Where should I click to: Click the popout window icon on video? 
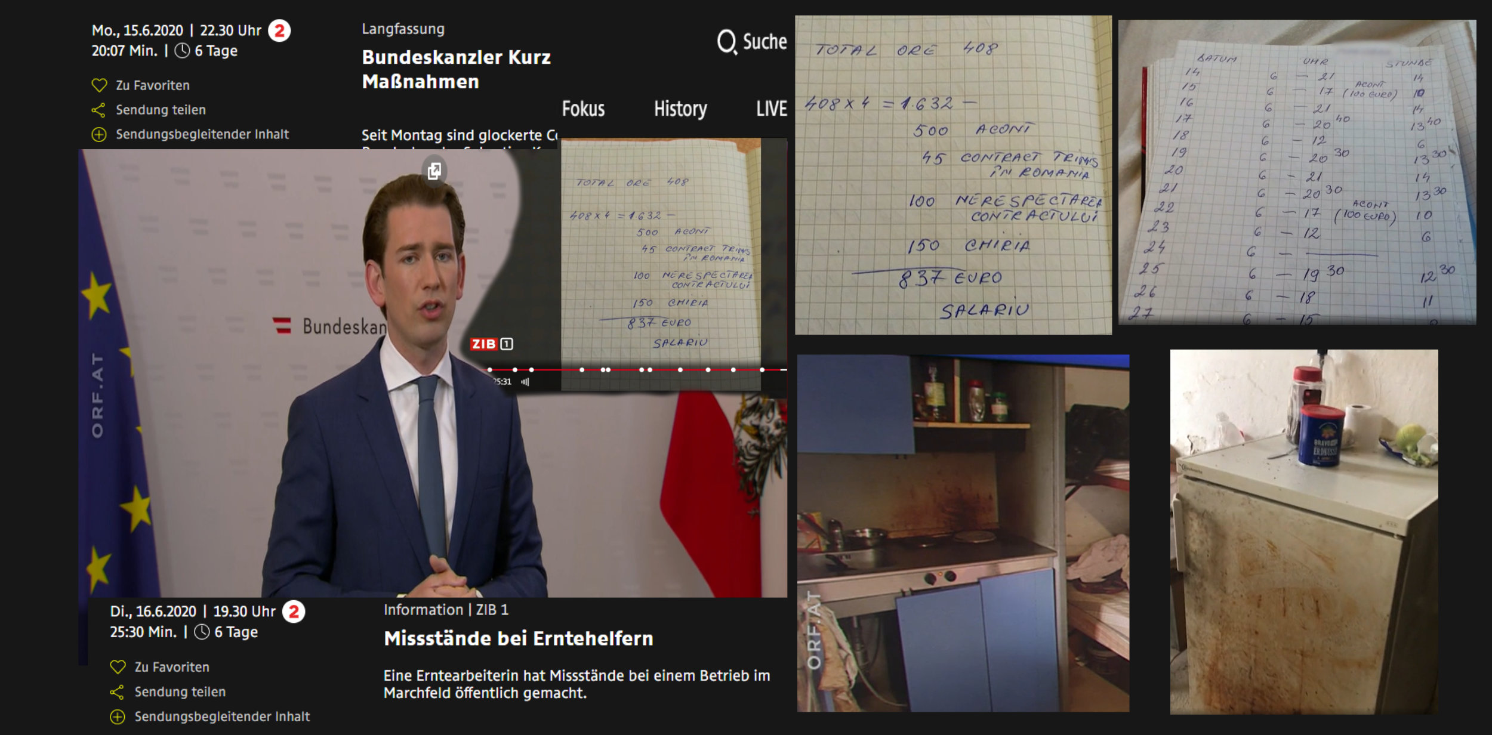(x=434, y=171)
